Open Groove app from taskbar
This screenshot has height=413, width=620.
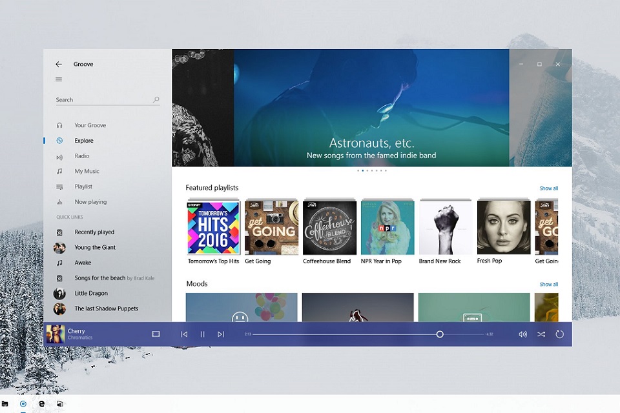(23, 404)
